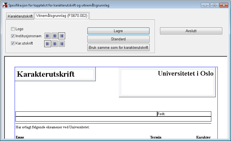Toggle the Institusjonsnavn checkbox
The height and width of the screenshot is (141, 231).
click(13, 36)
